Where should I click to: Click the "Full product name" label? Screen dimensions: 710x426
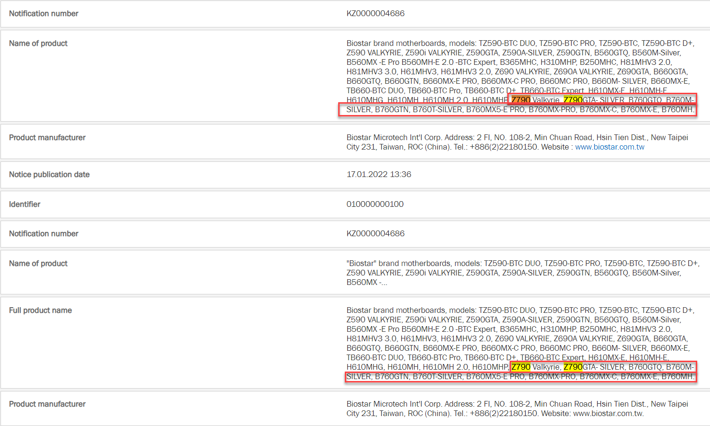(40, 310)
